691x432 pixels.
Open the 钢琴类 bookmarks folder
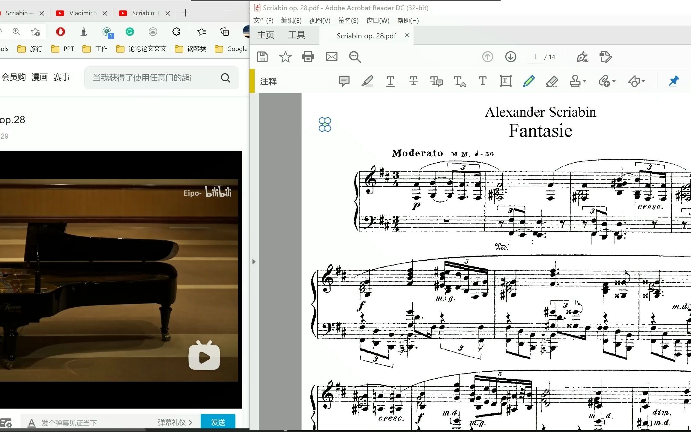(x=190, y=49)
